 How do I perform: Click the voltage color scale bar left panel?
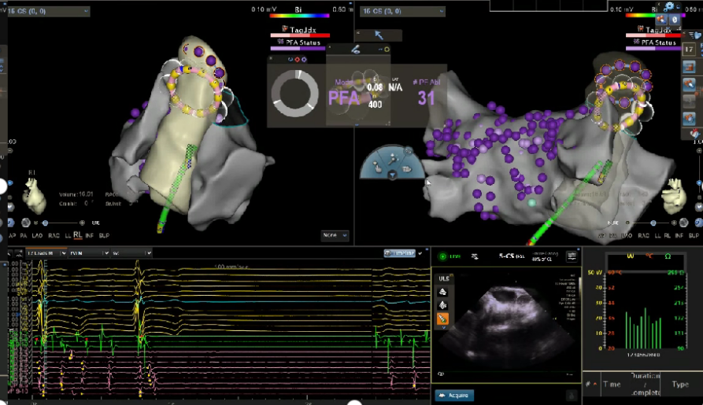pyautogui.click(x=299, y=17)
